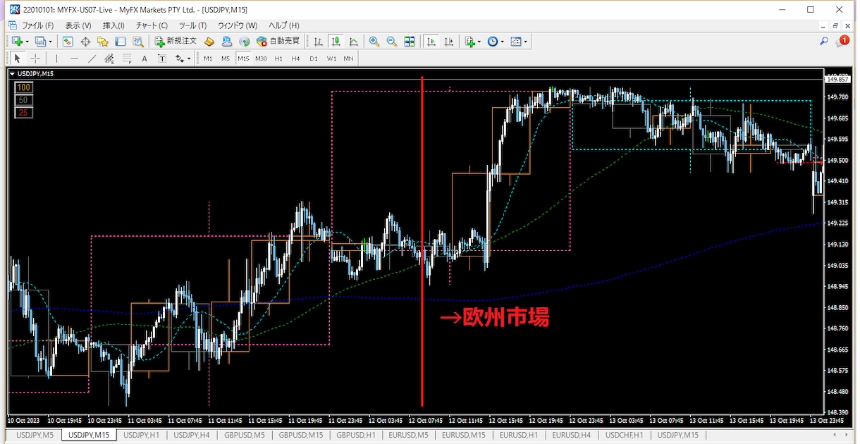The width and height of the screenshot is (860, 444).
Task: Select the Fibonacci Retracement tool
Action: tap(127, 58)
